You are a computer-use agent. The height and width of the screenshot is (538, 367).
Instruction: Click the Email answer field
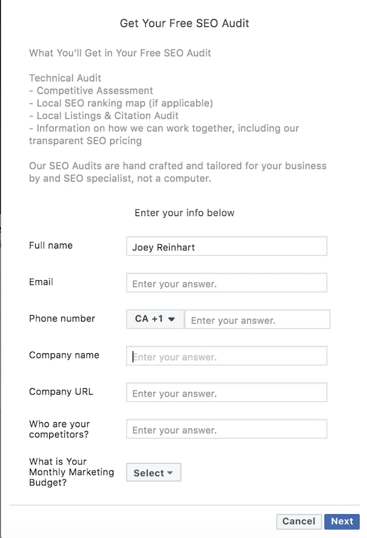tap(227, 282)
